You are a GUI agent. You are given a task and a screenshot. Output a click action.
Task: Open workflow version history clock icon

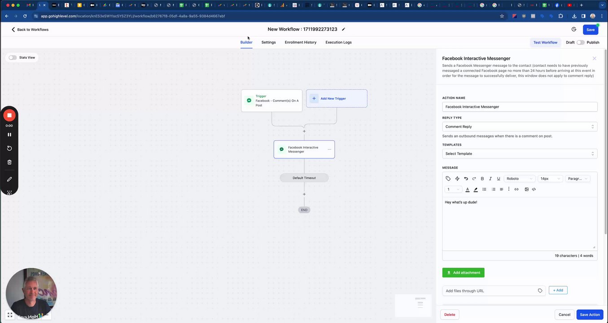click(x=574, y=29)
